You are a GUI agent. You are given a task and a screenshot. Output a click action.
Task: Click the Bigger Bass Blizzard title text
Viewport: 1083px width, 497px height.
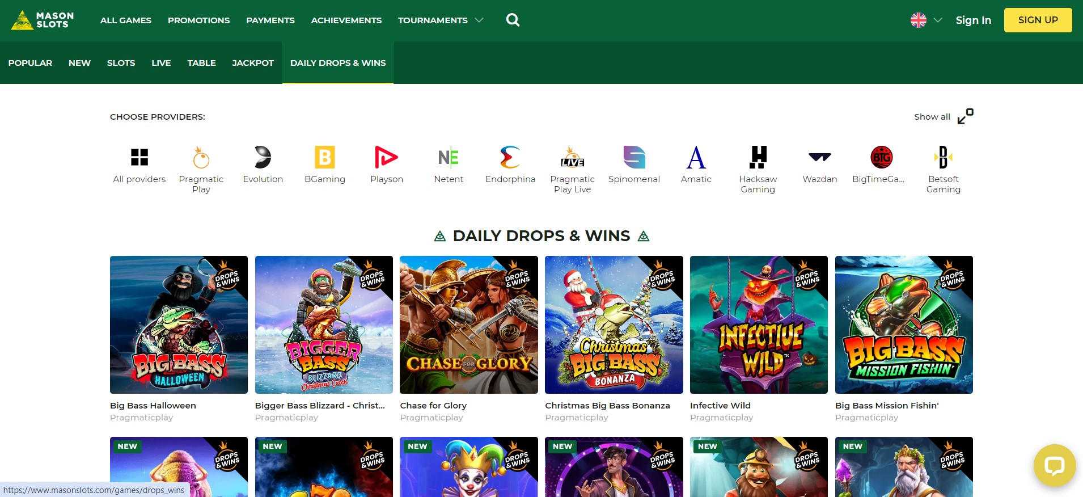pyautogui.click(x=320, y=406)
